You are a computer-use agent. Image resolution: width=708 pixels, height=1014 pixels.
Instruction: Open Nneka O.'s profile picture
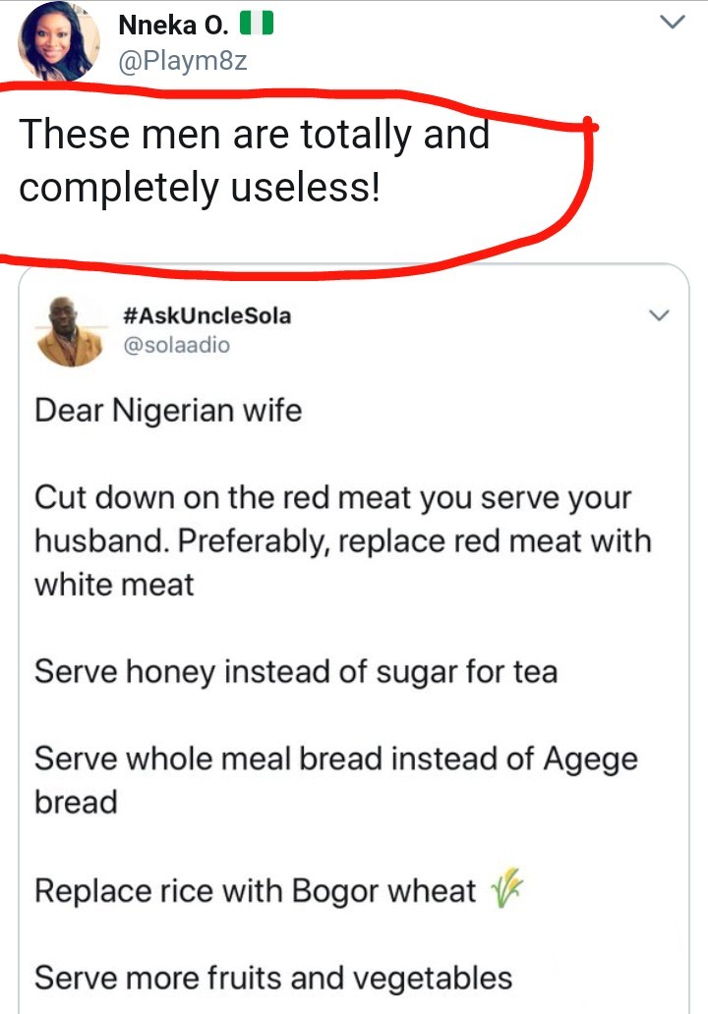(58, 41)
